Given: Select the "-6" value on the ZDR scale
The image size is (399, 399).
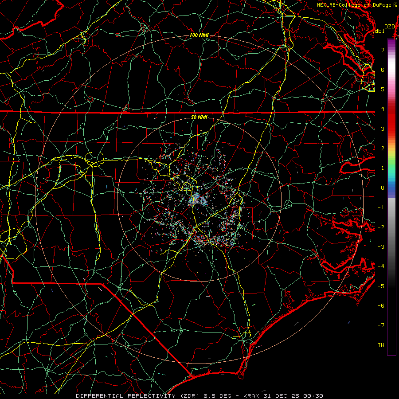Looking at the screenshot, I should pos(381,306).
